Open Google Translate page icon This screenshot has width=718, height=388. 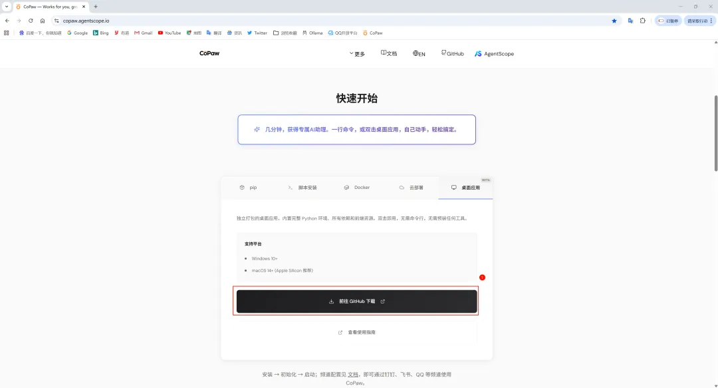pyautogui.click(x=630, y=21)
